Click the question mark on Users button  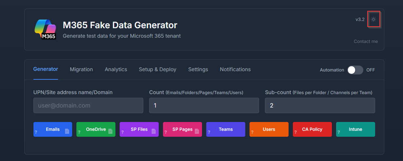[252, 132]
